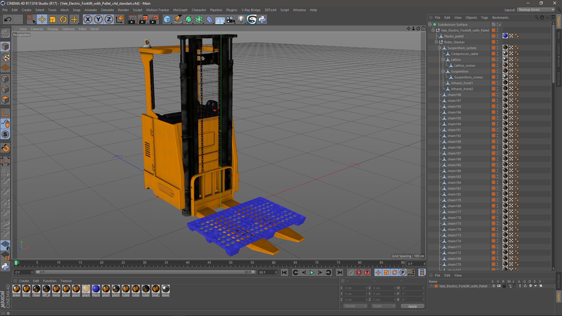The height and width of the screenshot is (316, 562).
Task: Open the V-Ray Bridge menu
Action: coord(251,10)
